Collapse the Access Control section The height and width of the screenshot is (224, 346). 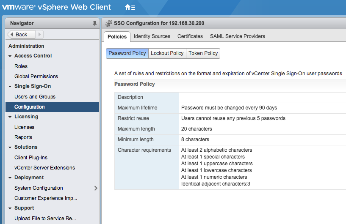tap(10, 56)
